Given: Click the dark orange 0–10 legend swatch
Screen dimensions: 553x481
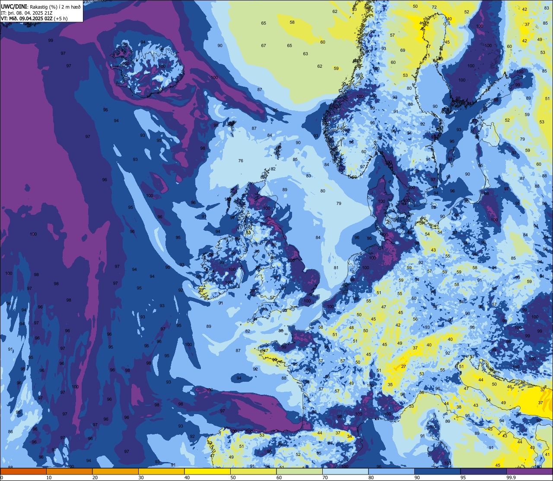Looking at the screenshot, I should (23, 471).
